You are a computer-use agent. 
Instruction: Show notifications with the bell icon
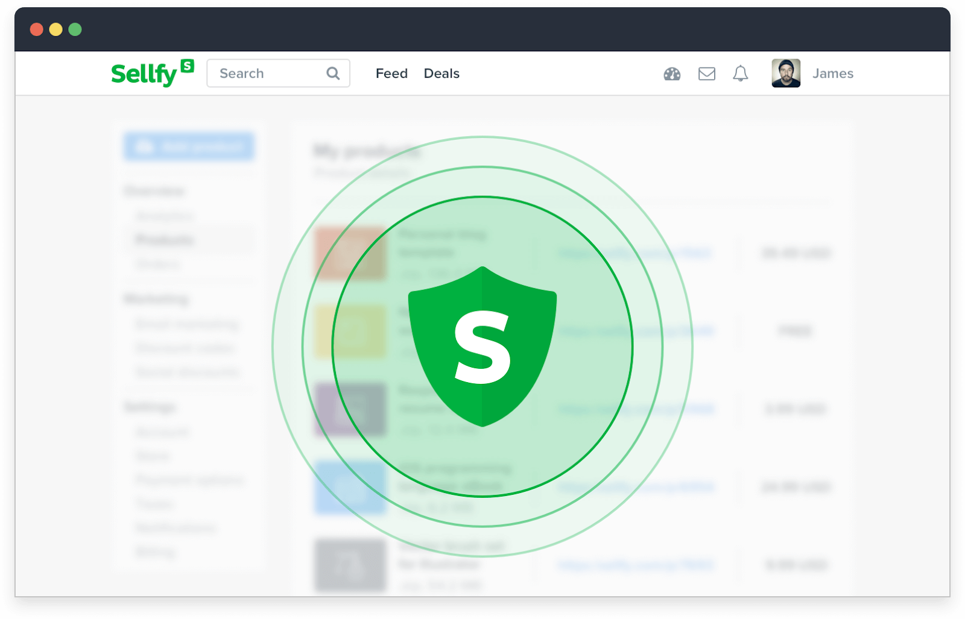(x=741, y=74)
